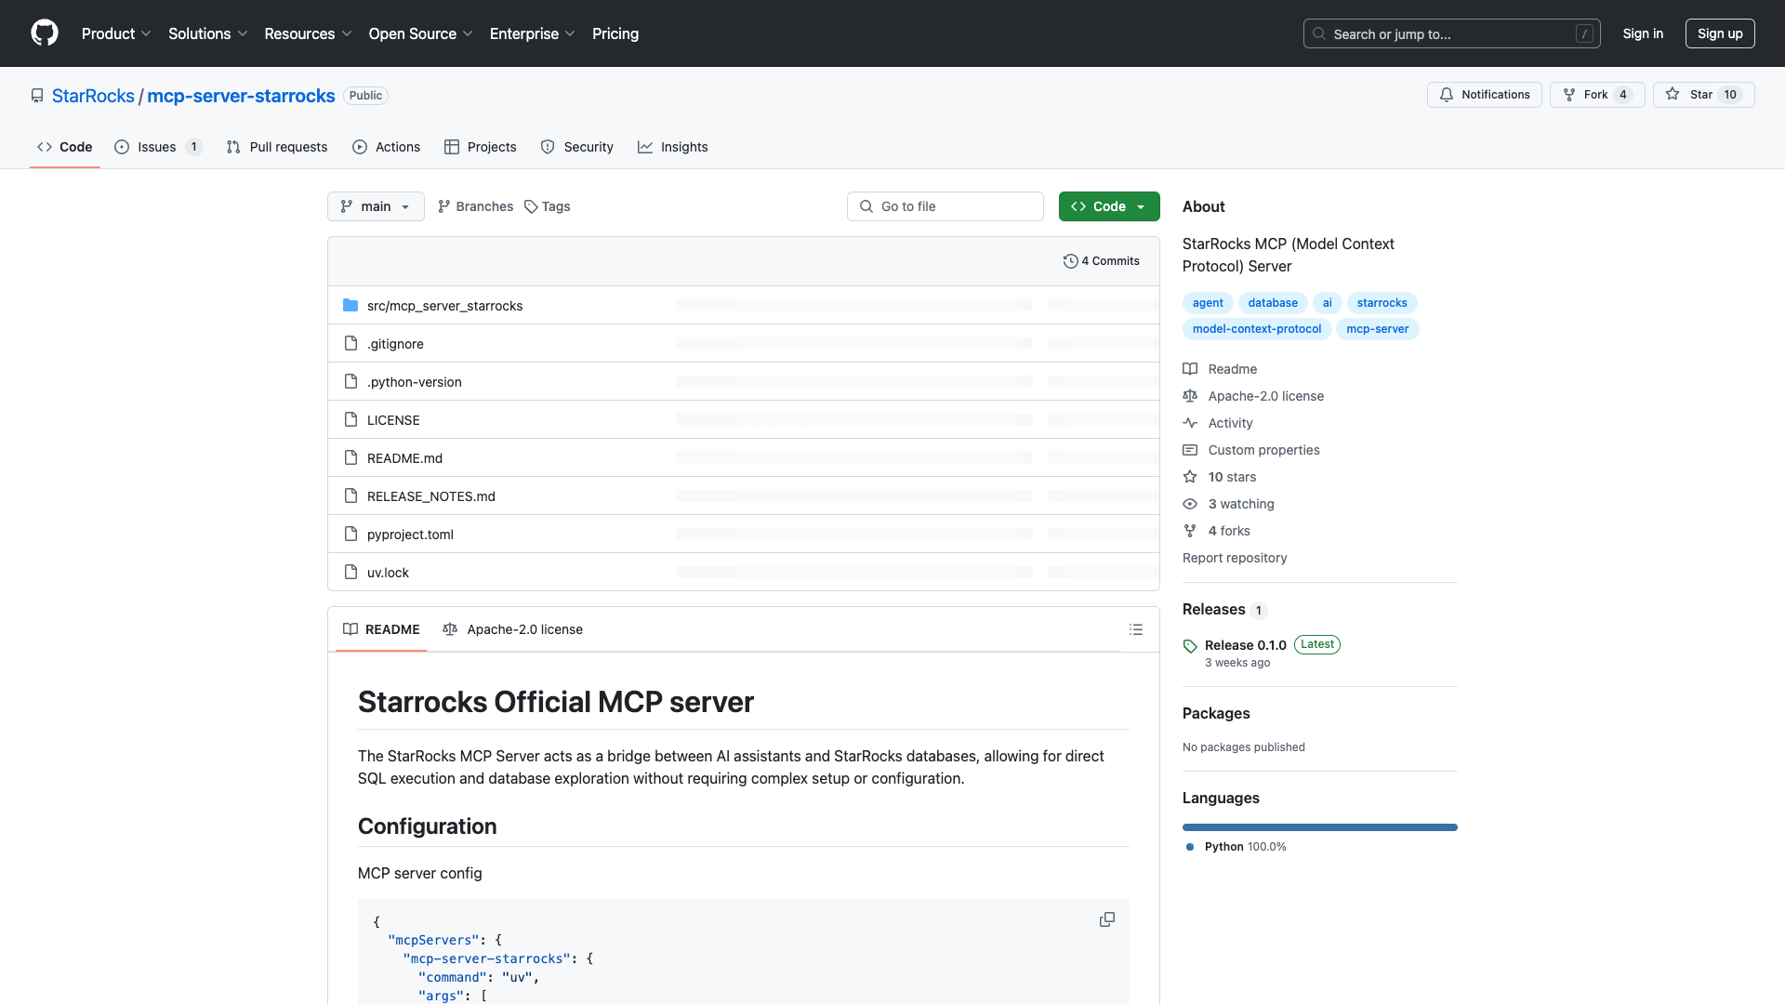This screenshot has width=1785, height=1004.
Task: Open the README table of contents outline icon
Action: pyautogui.click(x=1136, y=629)
